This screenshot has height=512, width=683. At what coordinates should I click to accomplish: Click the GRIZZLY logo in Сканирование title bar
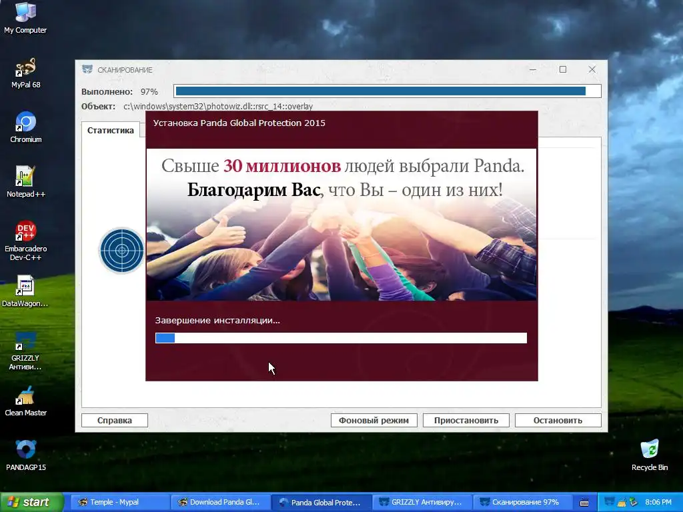87,69
